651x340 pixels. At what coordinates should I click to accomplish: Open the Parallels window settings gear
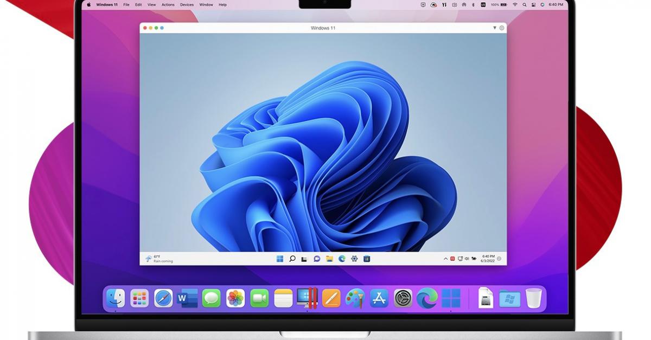tap(501, 28)
